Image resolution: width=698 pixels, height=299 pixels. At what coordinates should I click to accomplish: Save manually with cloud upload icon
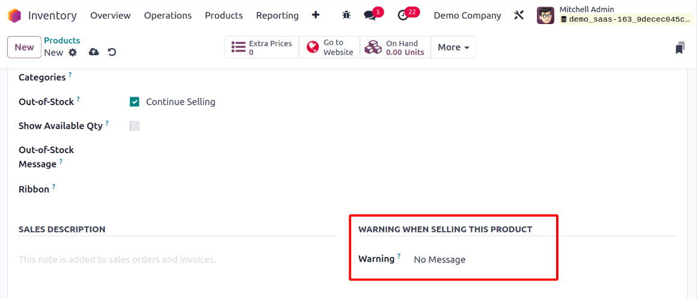(94, 52)
